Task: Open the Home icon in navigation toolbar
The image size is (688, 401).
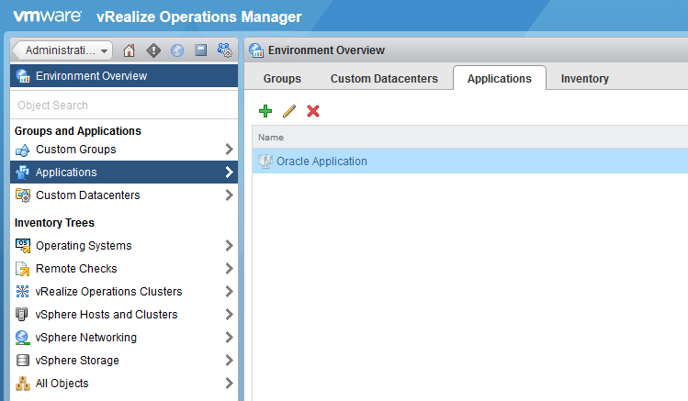Action: pos(129,50)
